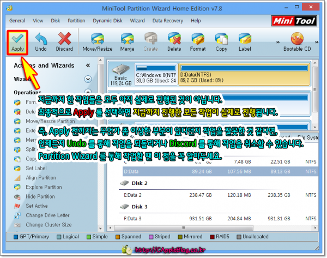The image size is (327, 258).
Task: Click the MiniTool logo banner
Action: pyautogui.click(x=294, y=21)
